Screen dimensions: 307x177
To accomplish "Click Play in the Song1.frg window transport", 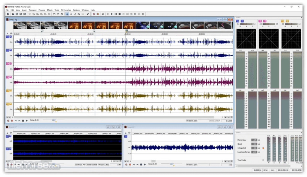I will [27, 120].
